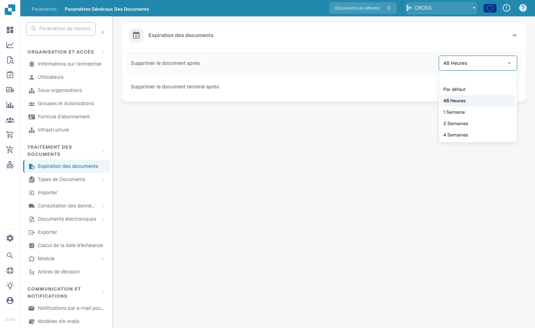This screenshot has width=535, height=328.
Task: Select the 48 Heures list option
Action: pyautogui.click(x=478, y=101)
